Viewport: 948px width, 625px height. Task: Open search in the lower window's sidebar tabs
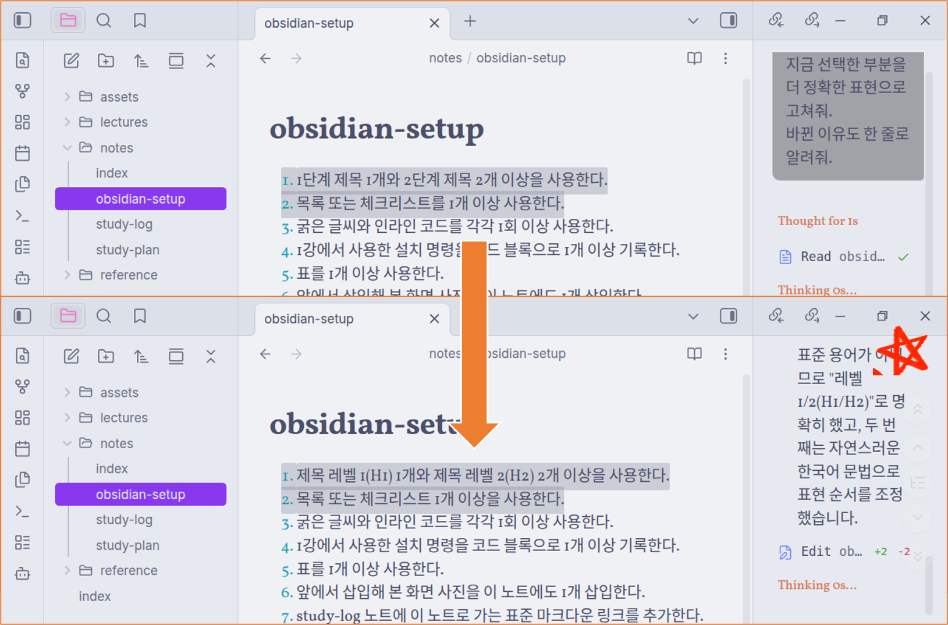coord(104,316)
